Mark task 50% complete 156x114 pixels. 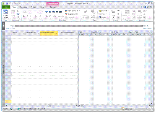click(x=54, y=12)
